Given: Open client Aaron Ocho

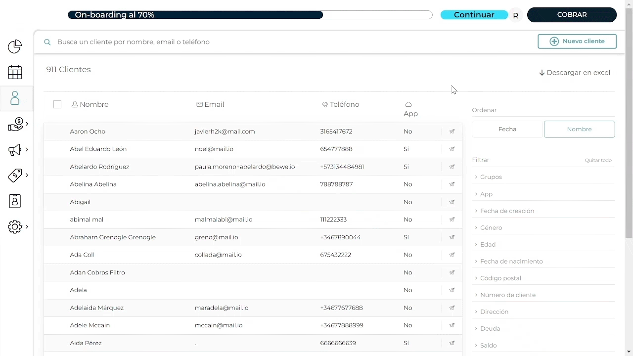Looking at the screenshot, I should (88, 132).
